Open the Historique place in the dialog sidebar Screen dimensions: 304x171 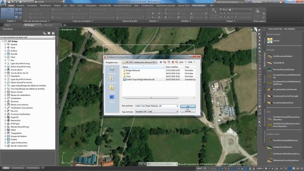[112, 70]
